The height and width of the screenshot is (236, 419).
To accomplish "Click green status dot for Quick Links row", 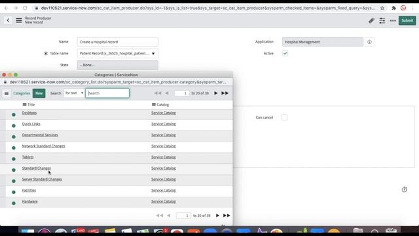I will click(14, 125).
